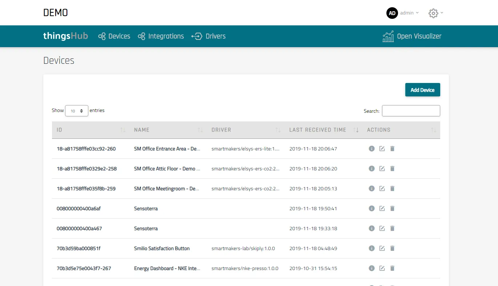
Task: Delete the Energy Dashboard NKE device
Action: click(392, 268)
